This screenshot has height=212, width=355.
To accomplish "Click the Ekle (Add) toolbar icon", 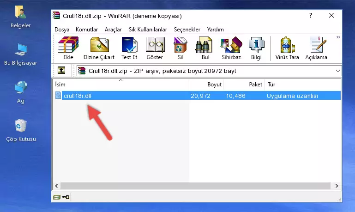I will pyautogui.click(x=68, y=48).
